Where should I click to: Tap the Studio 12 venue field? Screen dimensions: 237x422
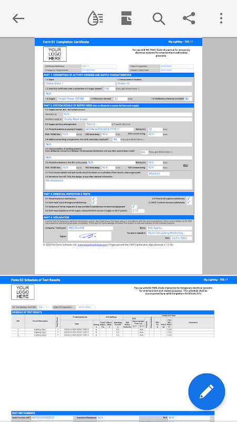(x=154, y=84)
